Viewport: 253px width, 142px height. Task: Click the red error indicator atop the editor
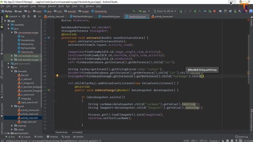click(x=248, y=20)
